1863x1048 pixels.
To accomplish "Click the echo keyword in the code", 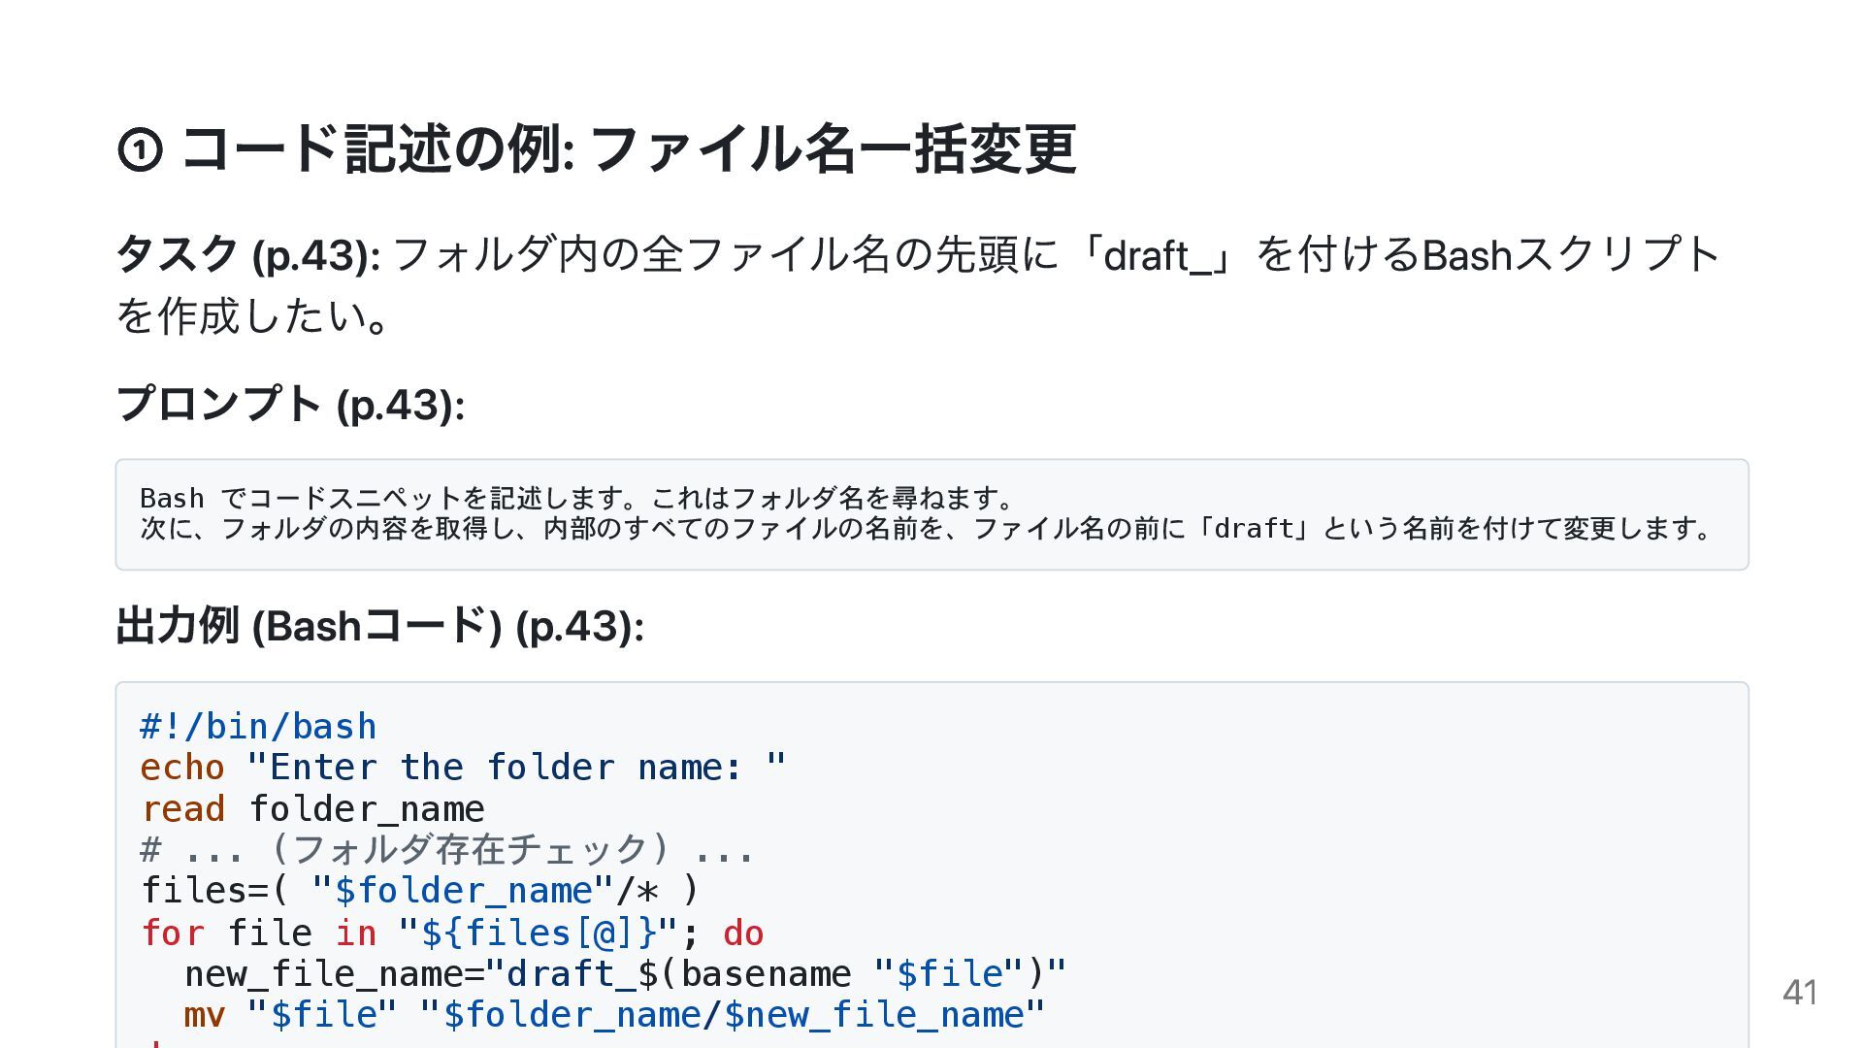I will 182,768.
